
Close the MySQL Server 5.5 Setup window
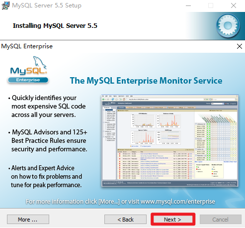pos(234,5)
